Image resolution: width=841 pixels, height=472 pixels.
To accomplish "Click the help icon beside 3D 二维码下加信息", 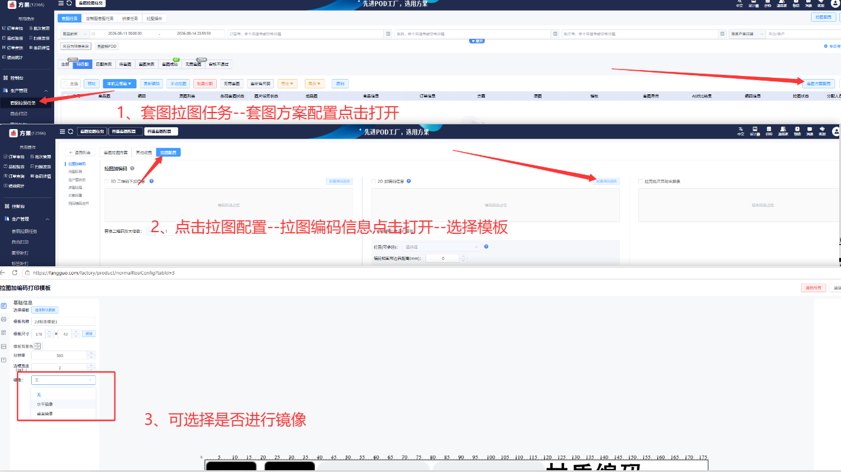I will 151,181.
